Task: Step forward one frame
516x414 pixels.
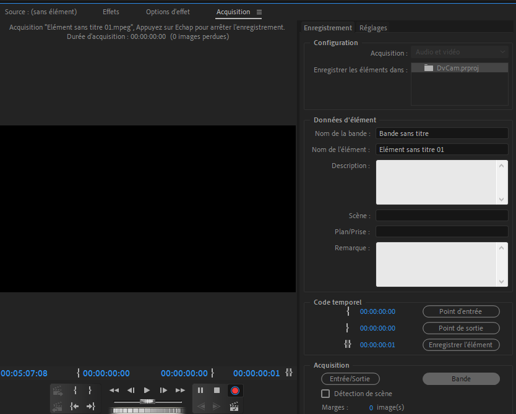Action: pyautogui.click(x=163, y=391)
